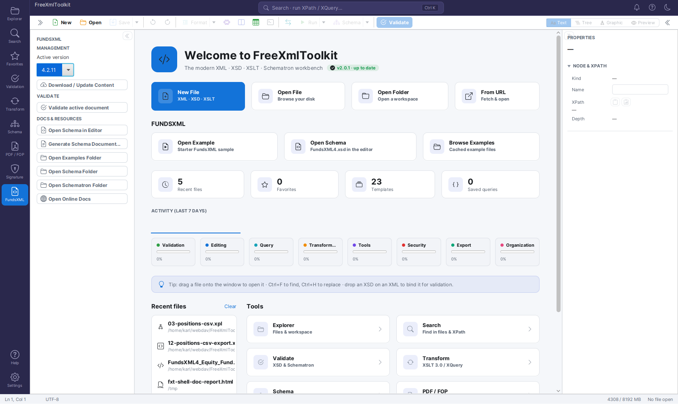Expand the Transform tool card chevron

pos(529,362)
